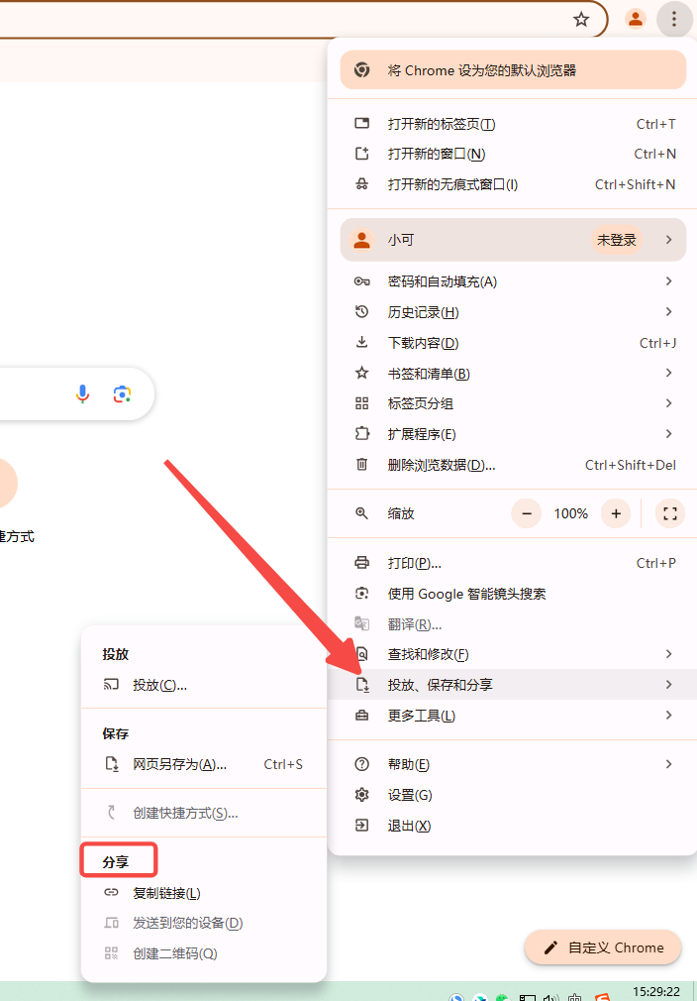This screenshot has width=697, height=1001.
Task: Click the Google Lens icon in menu
Action: tap(361, 594)
